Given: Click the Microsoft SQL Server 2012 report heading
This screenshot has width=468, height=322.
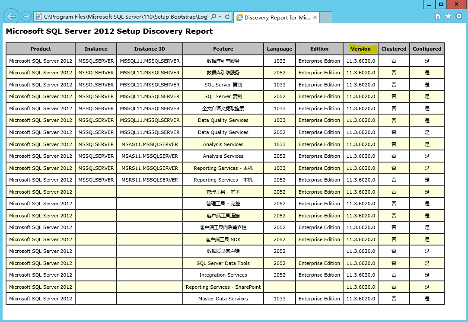Looking at the screenshot, I should (109, 31).
